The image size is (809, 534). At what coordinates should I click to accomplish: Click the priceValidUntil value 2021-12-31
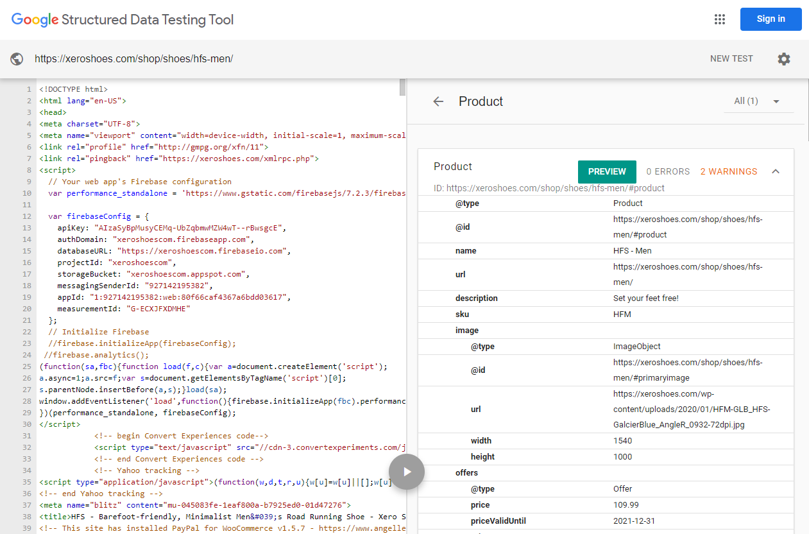click(x=634, y=521)
